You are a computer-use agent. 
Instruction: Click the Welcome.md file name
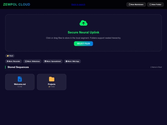click(20, 84)
